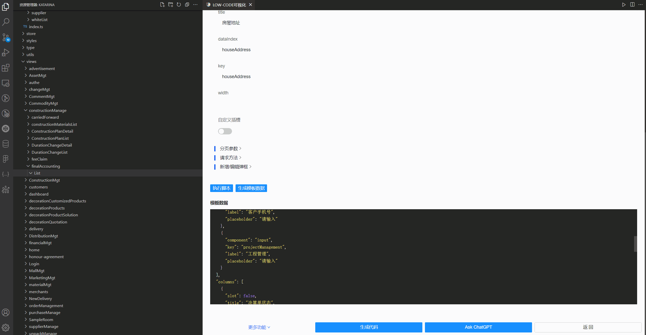Open the curly braces JSON icon
646x335 pixels.
6,174
